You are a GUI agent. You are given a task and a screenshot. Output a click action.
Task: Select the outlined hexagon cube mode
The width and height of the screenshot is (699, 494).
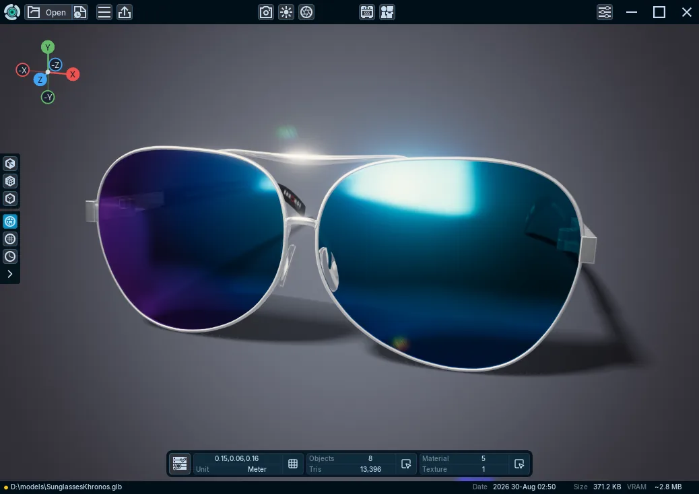tap(10, 199)
